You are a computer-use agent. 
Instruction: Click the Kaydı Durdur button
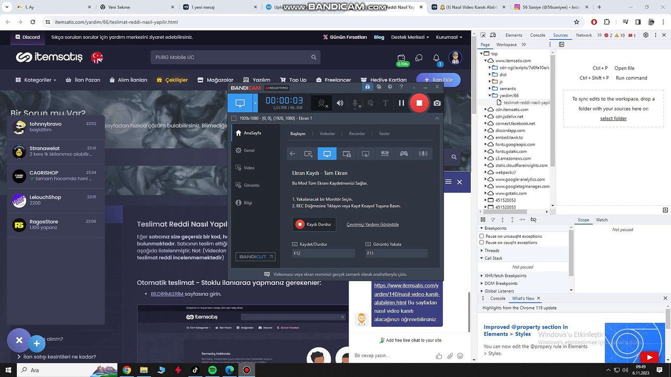(x=314, y=224)
